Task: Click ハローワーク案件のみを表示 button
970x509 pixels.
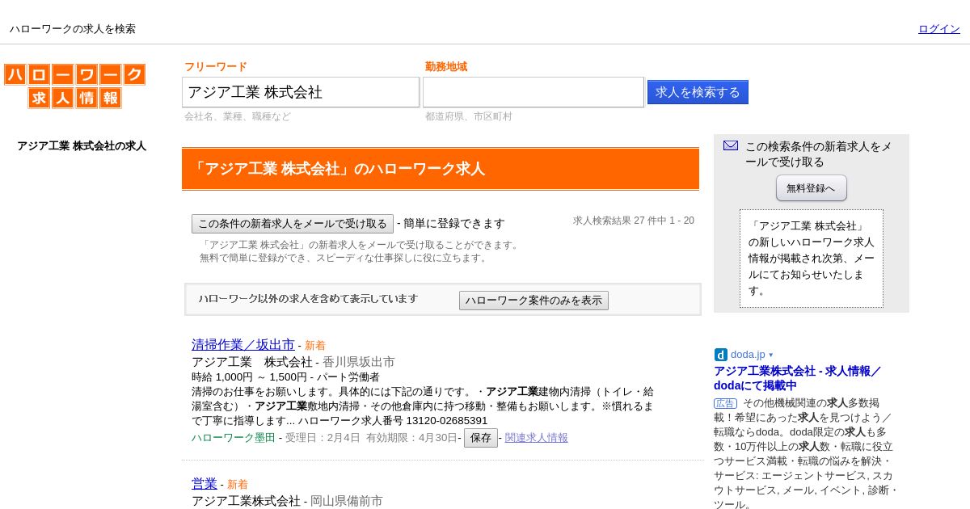Action: [x=533, y=301]
